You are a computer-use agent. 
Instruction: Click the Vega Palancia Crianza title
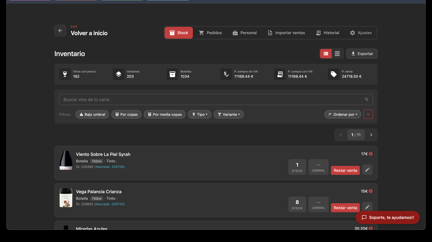(x=99, y=192)
